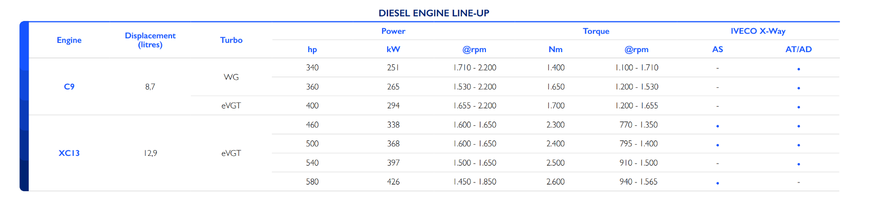Click the Torque group header
Screen dimensions: 869x208
point(596,31)
